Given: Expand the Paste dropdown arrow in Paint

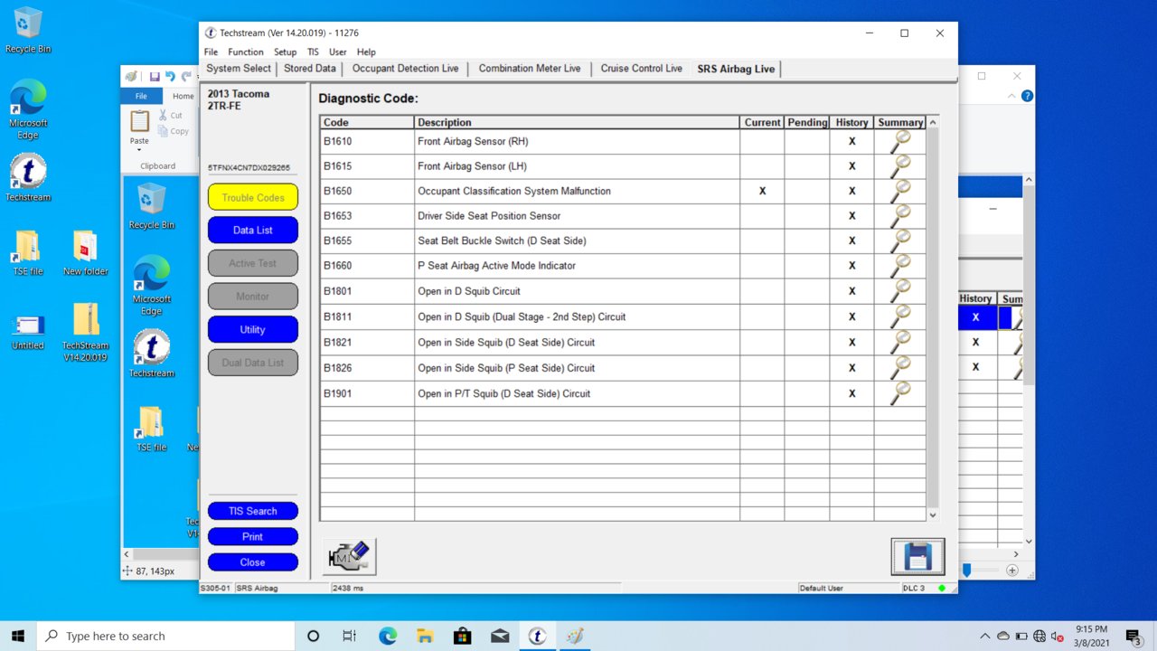Looking at the screenshot, I should (139, 149).
